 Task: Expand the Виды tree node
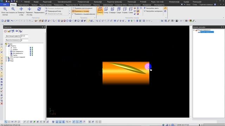tap(6, 61)
